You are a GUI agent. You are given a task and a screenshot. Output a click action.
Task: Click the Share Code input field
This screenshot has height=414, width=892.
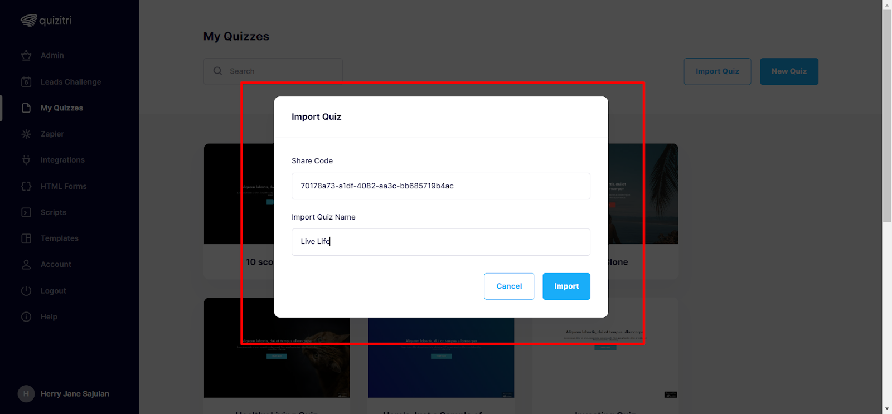[x=441, y=186]
